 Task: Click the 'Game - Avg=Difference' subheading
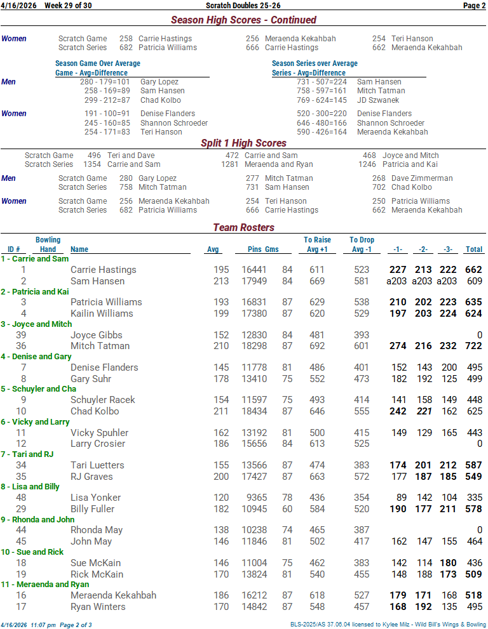pos(91,73)
